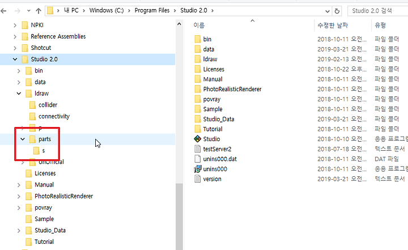This screenshot has width=408, height=250.
Task: Expand the Studio_Data node in tree
Action: point(19,231)
